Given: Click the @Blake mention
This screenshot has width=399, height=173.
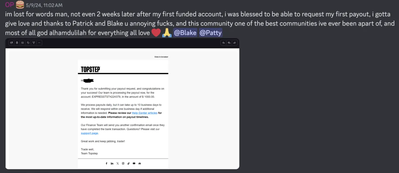Looking at the screenshot, I should (185, 33).
